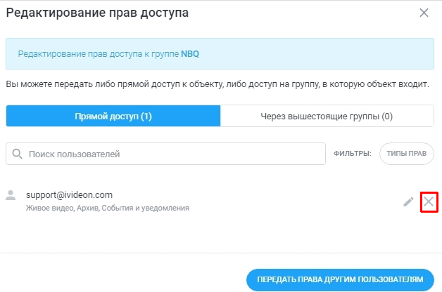442x292 pixels.
Task: Click the Живое видео, Архив, События и уведомления text
Action: (x=108, y=208)
